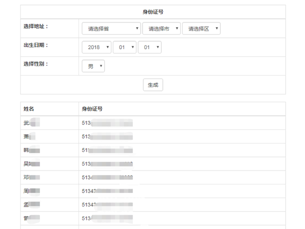Open the 请选择市 city dropdown
Screen dimensions: 305x229
[x=162, y=28]
